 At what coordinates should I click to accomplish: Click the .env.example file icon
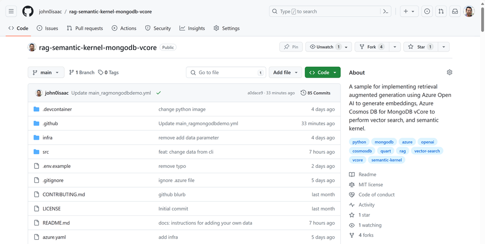tap(36, 166)
